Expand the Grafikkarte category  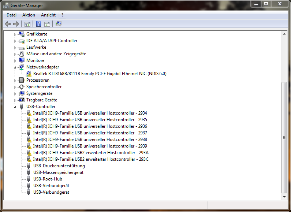[x=15, y=34]
